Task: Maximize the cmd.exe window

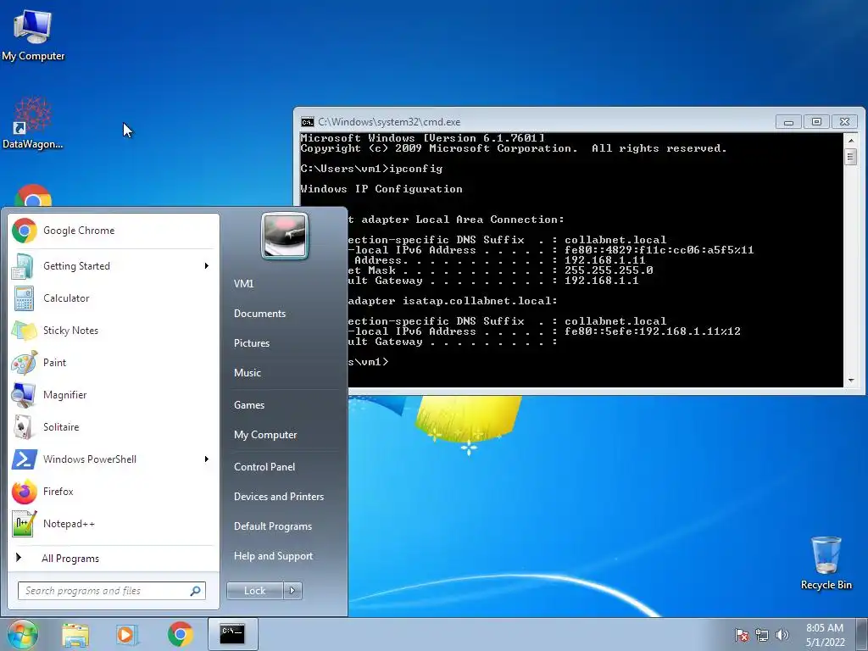Action: click(x=816, y=122)
